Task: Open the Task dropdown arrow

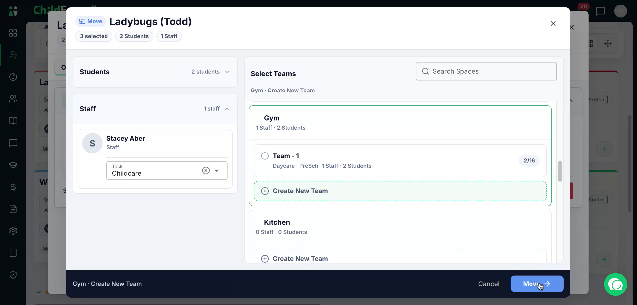Action: [217, 170]
